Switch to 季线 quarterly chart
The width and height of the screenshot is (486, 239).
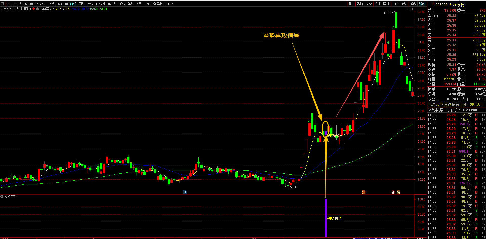tap(122, 4)
